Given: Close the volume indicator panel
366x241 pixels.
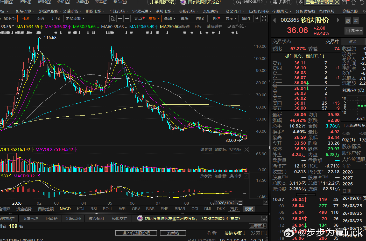Looking at the screenshot, I should click(246, 150).
